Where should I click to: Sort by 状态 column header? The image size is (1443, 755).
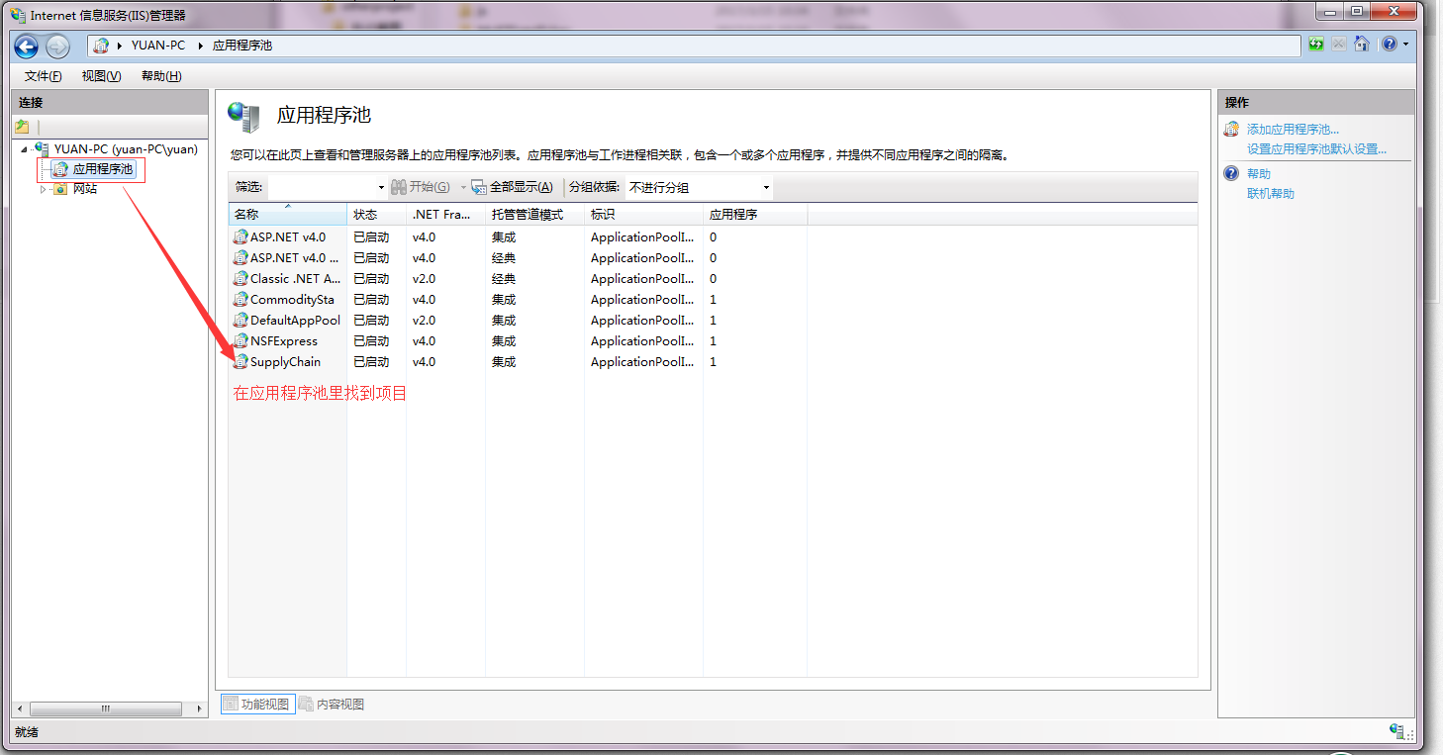pos(376,215)
